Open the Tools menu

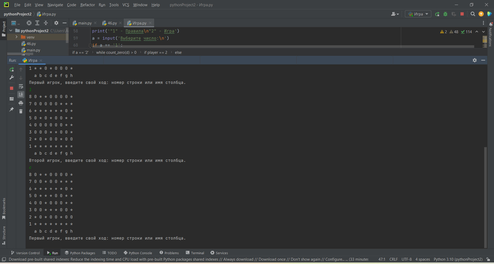pyautogui.click(x=114, y=5)
